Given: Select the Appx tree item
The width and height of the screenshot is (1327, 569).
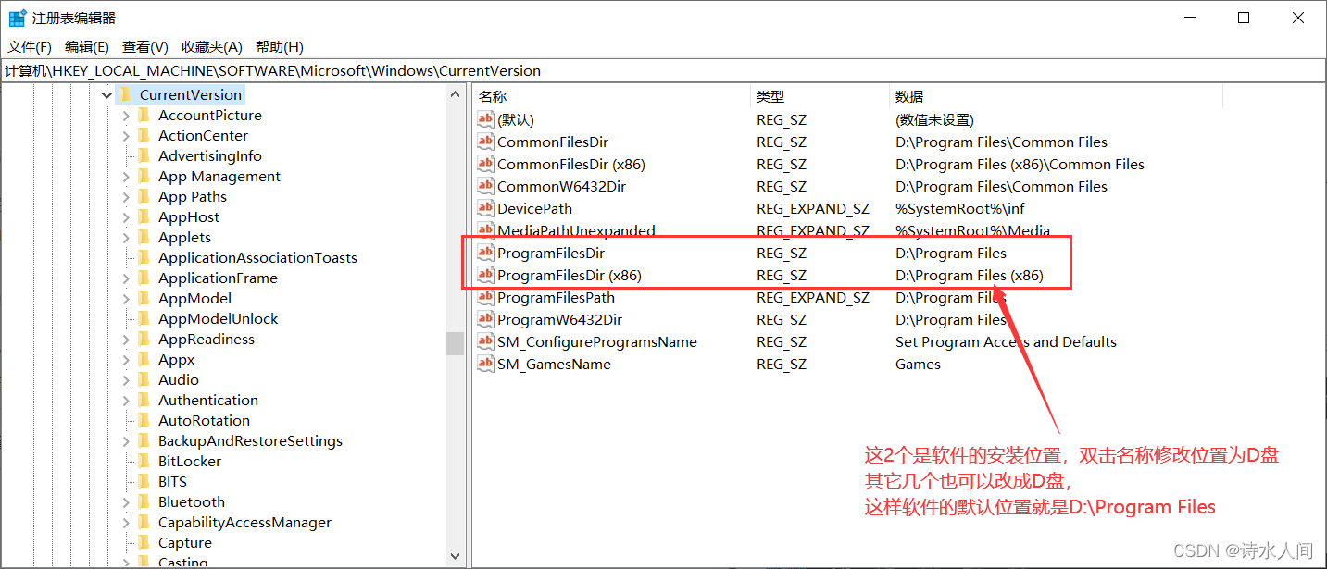Looking at the screenshot, I should pos(176,359).
